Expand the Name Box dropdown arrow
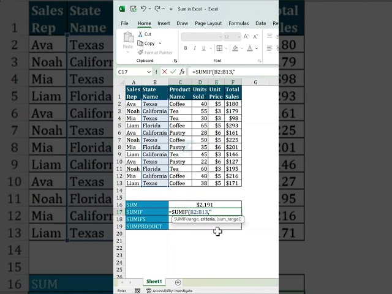 coord(149,72)
